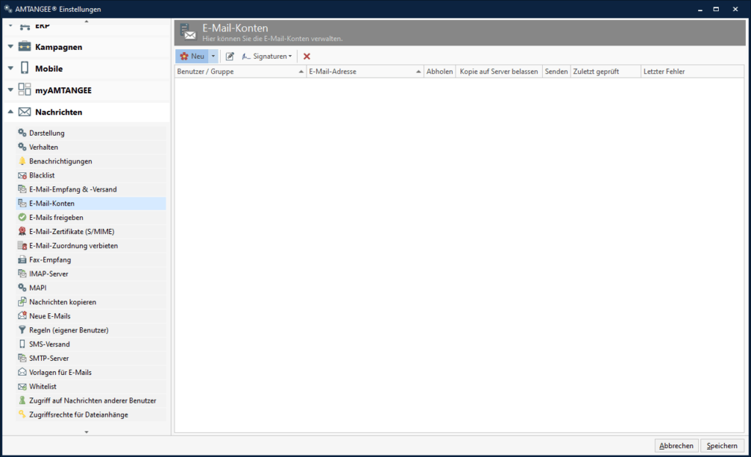The image size is (751, 457).
Task: Click the Kampagnen briefcase icon
Action: (x=24, y=46)
